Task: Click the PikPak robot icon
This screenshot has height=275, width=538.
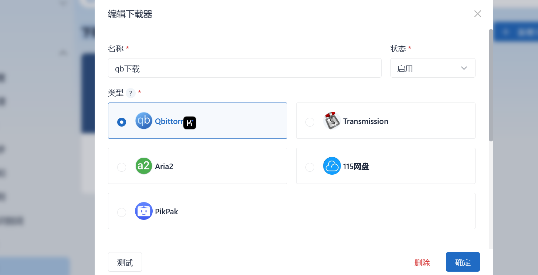Action: click(144, 211)
